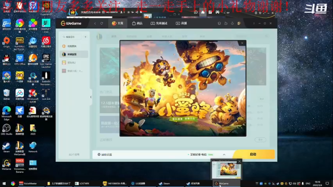333x187 pixels.
Task: Click the WeGame logo
Action: pyautogui.click(x=71, y=23)
